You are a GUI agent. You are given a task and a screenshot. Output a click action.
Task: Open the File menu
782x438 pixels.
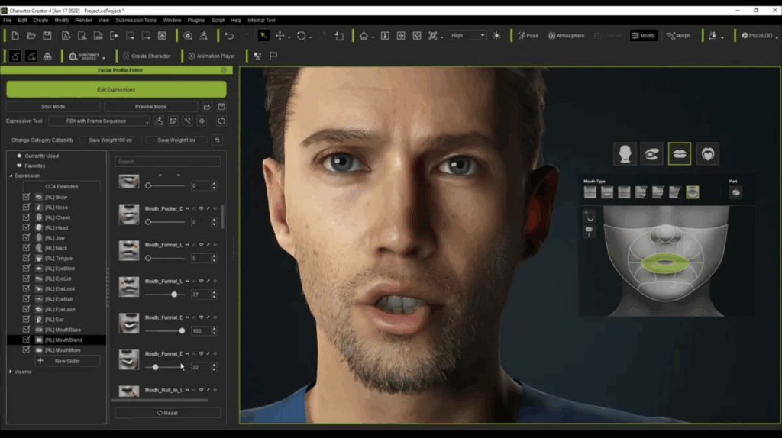pyautogui.click(x=7, y=21)
